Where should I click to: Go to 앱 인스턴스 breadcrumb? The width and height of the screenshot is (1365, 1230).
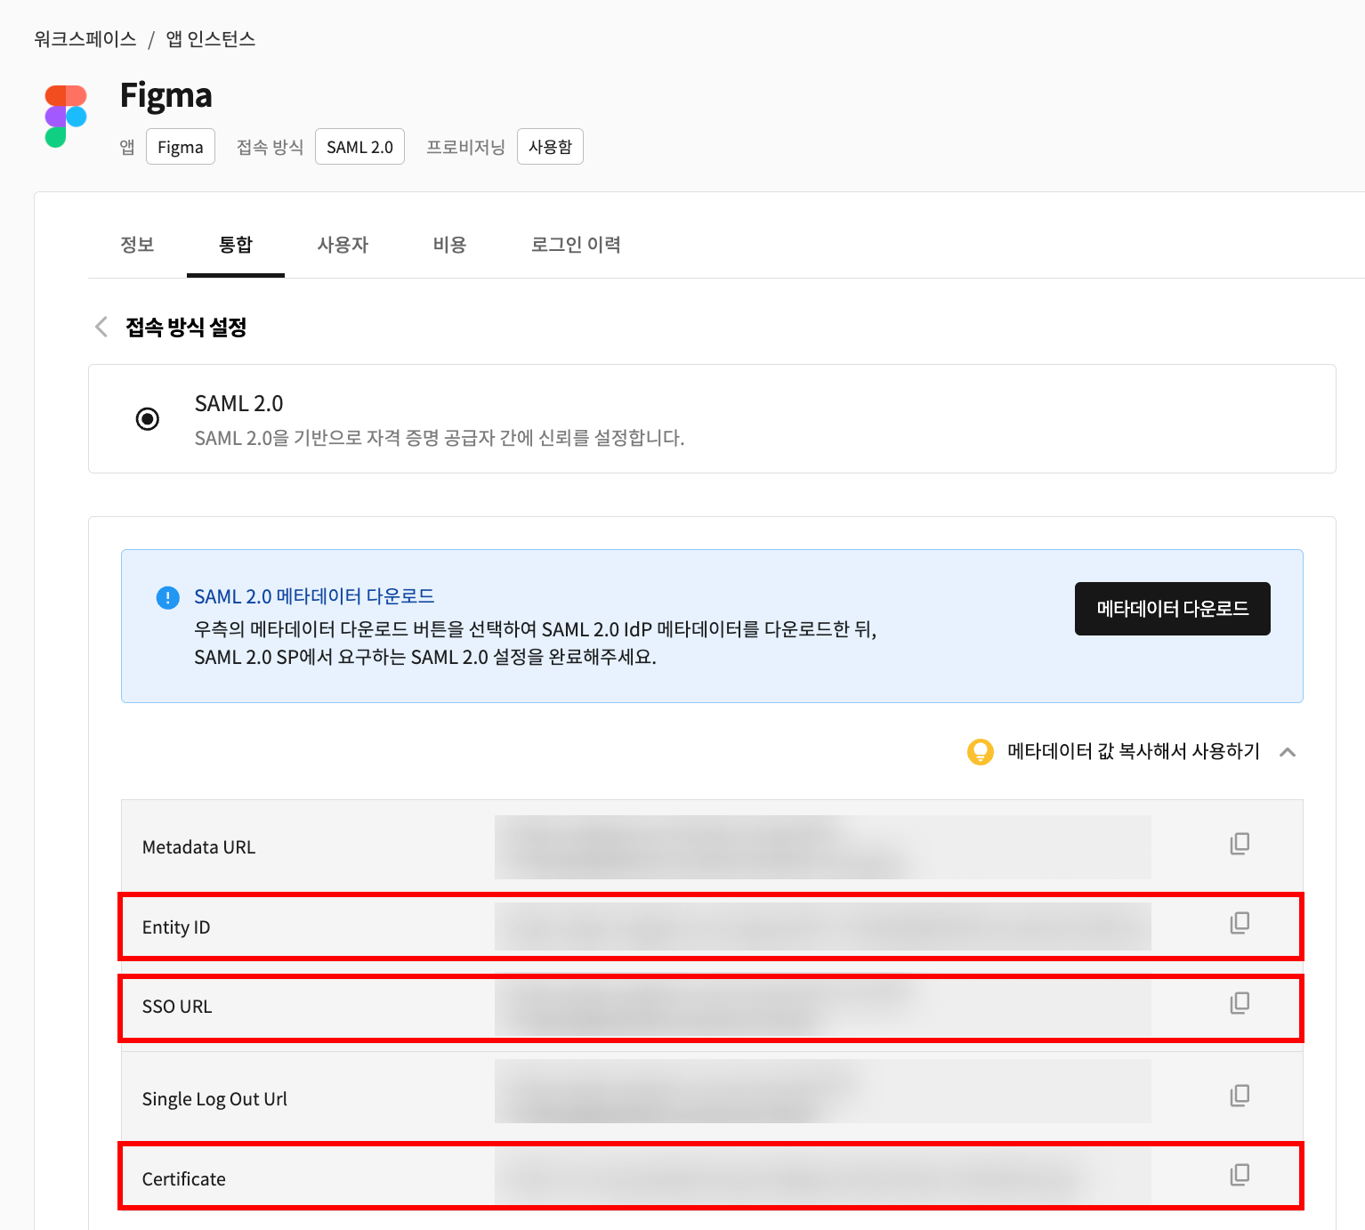coord(211,39)
